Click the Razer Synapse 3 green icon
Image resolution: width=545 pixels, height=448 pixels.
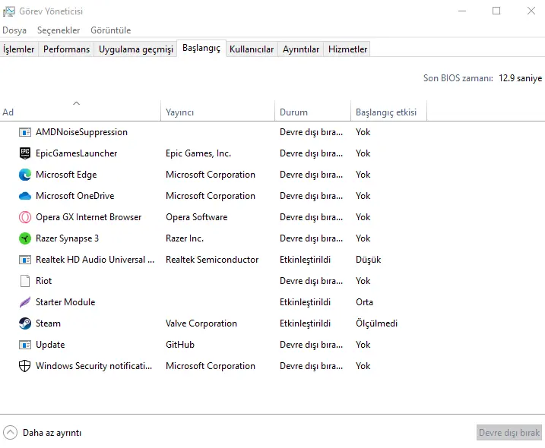click(24, 238)
